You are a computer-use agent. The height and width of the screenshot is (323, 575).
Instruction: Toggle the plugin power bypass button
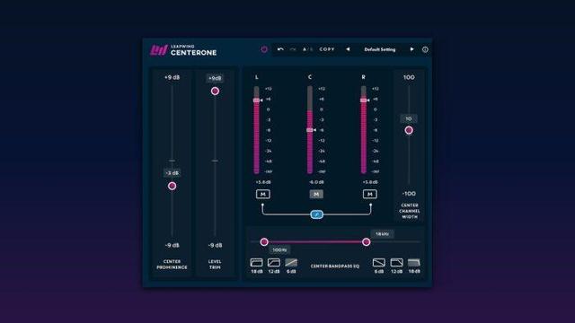[x=264, y=49]
